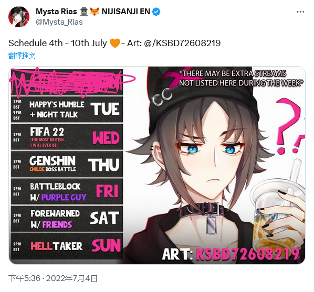Click the orange heart emoji in tweet
Image resolution: width=314 pixels, height=292 pixels.
pos(115,43)
